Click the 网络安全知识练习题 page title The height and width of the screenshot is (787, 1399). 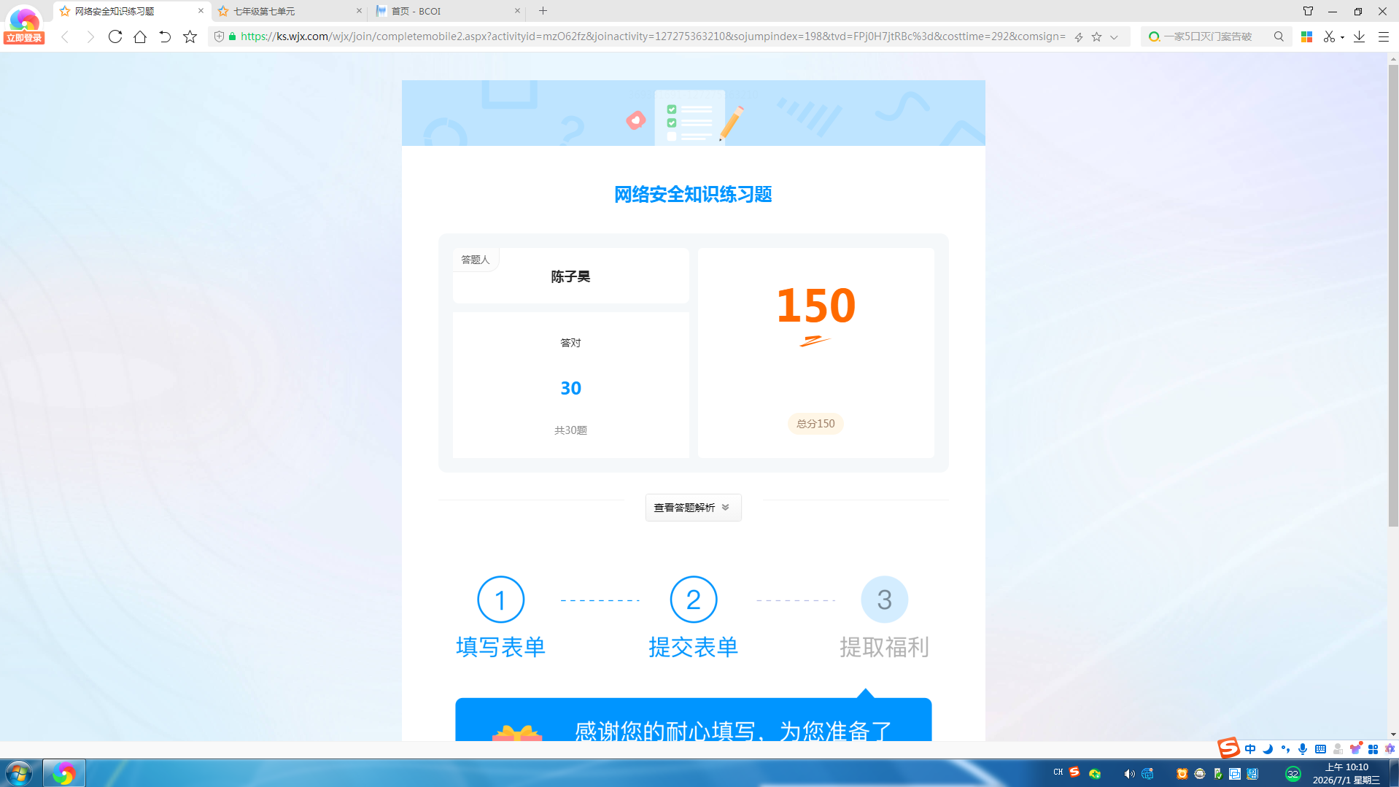tap(693, 195)
